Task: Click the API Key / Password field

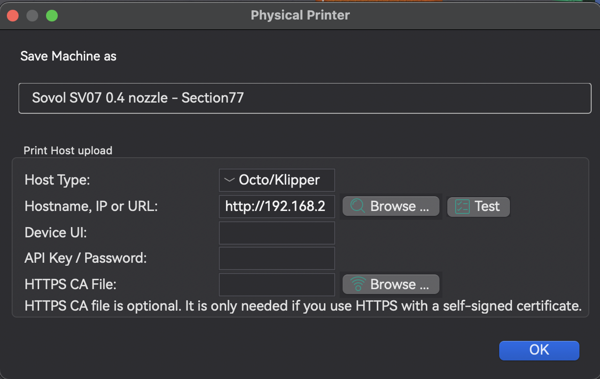Action: (277, 258)
